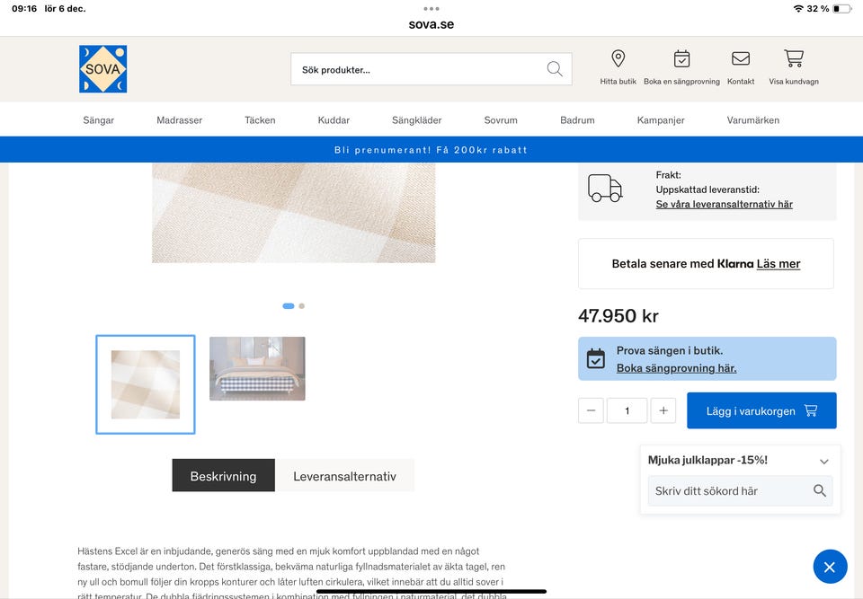
Task: Expand the Mjuka julklappar -15% section
Action: (823, 461)
